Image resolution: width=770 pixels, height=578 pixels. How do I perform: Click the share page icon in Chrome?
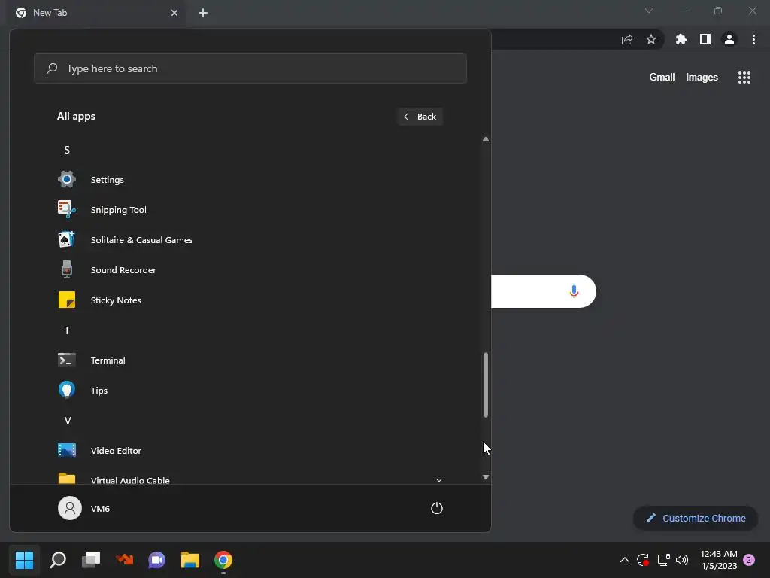point(627,39)
